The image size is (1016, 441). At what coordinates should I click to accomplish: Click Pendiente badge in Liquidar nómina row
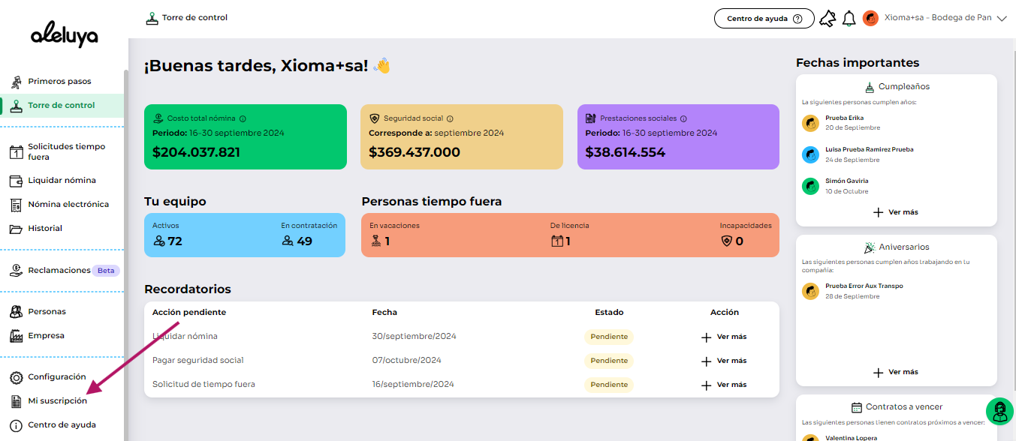click(609, 337)
